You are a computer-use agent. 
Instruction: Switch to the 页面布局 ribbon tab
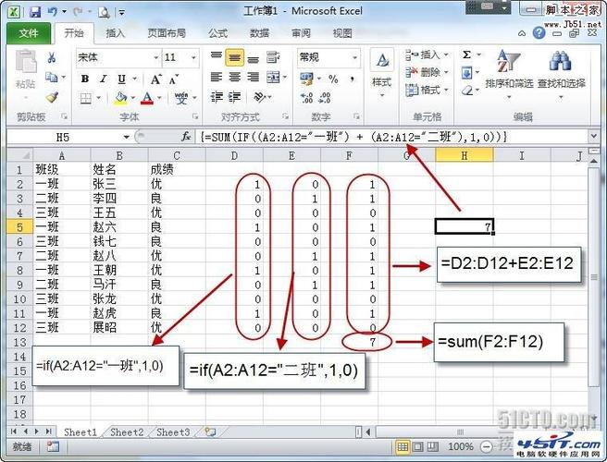point(167,33)
